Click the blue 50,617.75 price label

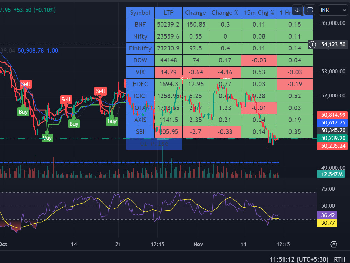coord(332,122)
